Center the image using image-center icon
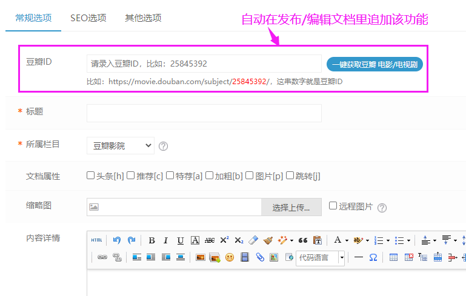Image resolution: width=466 pixels, height=296 pixels. [181, 257]
